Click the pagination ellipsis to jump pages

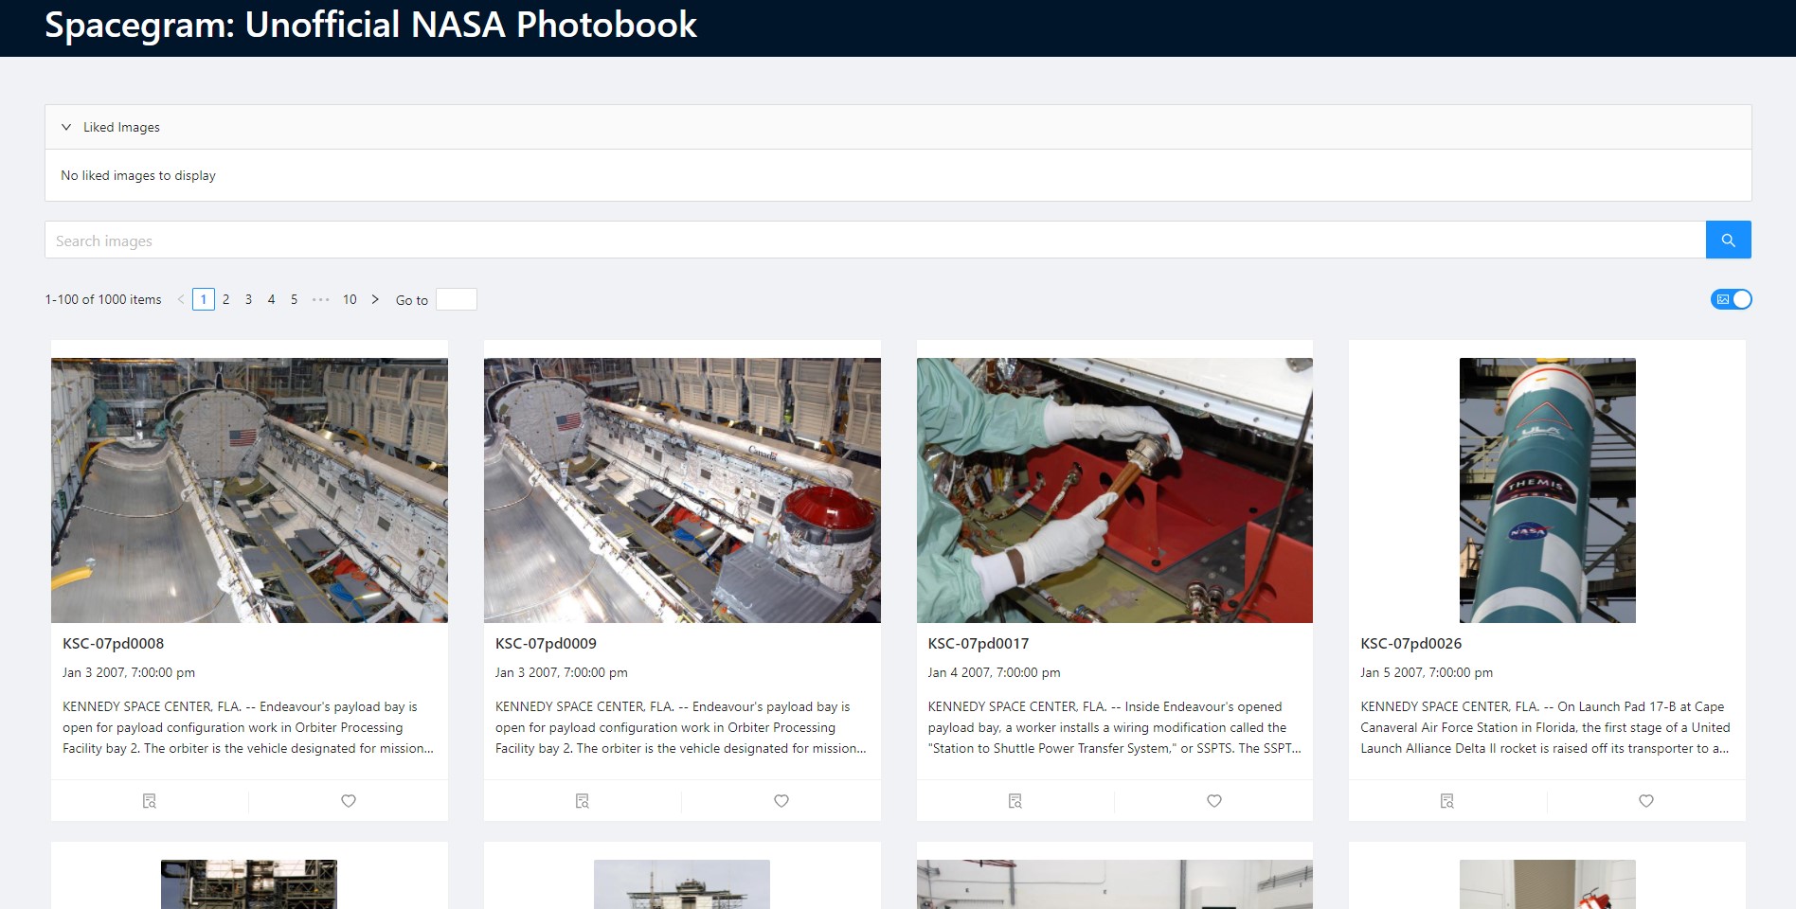coord(321,299)
